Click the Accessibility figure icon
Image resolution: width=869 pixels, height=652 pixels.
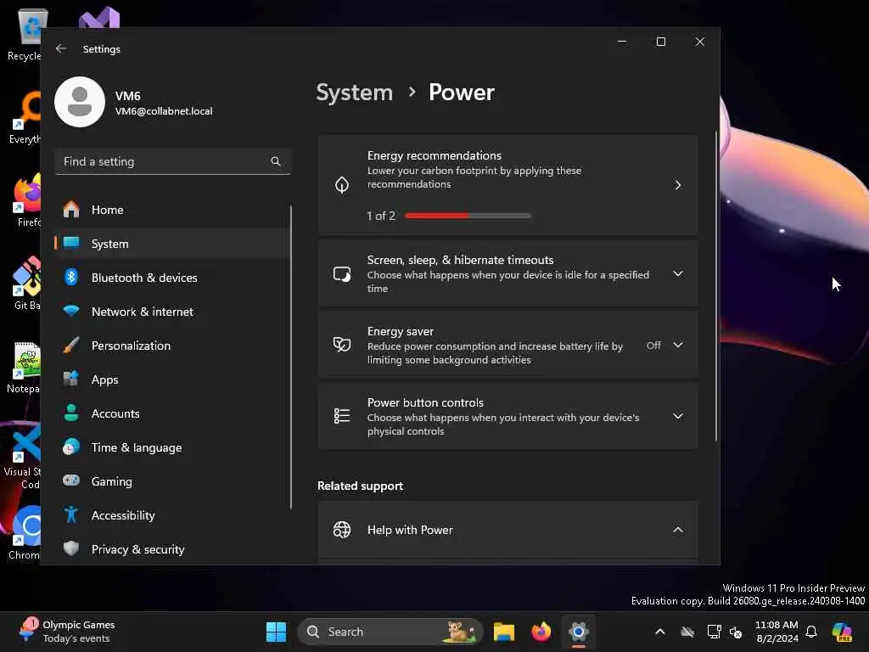71,515
